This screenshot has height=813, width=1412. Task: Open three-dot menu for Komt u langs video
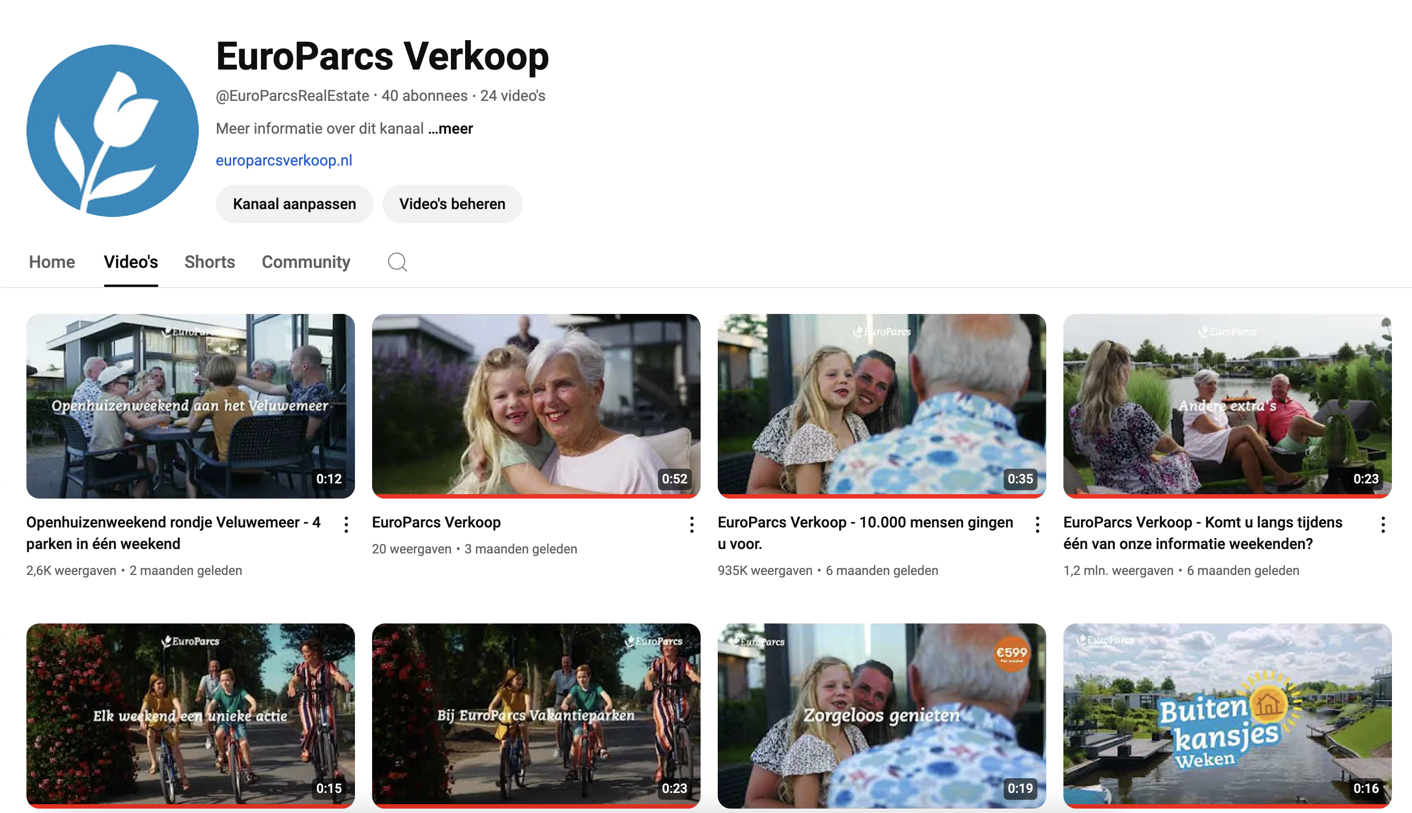[1383, 525]
